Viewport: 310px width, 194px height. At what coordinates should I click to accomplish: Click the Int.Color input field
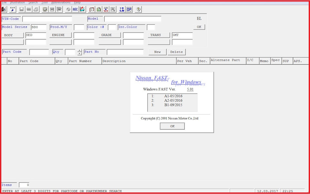pyautogui.click(x=151, y=27)
